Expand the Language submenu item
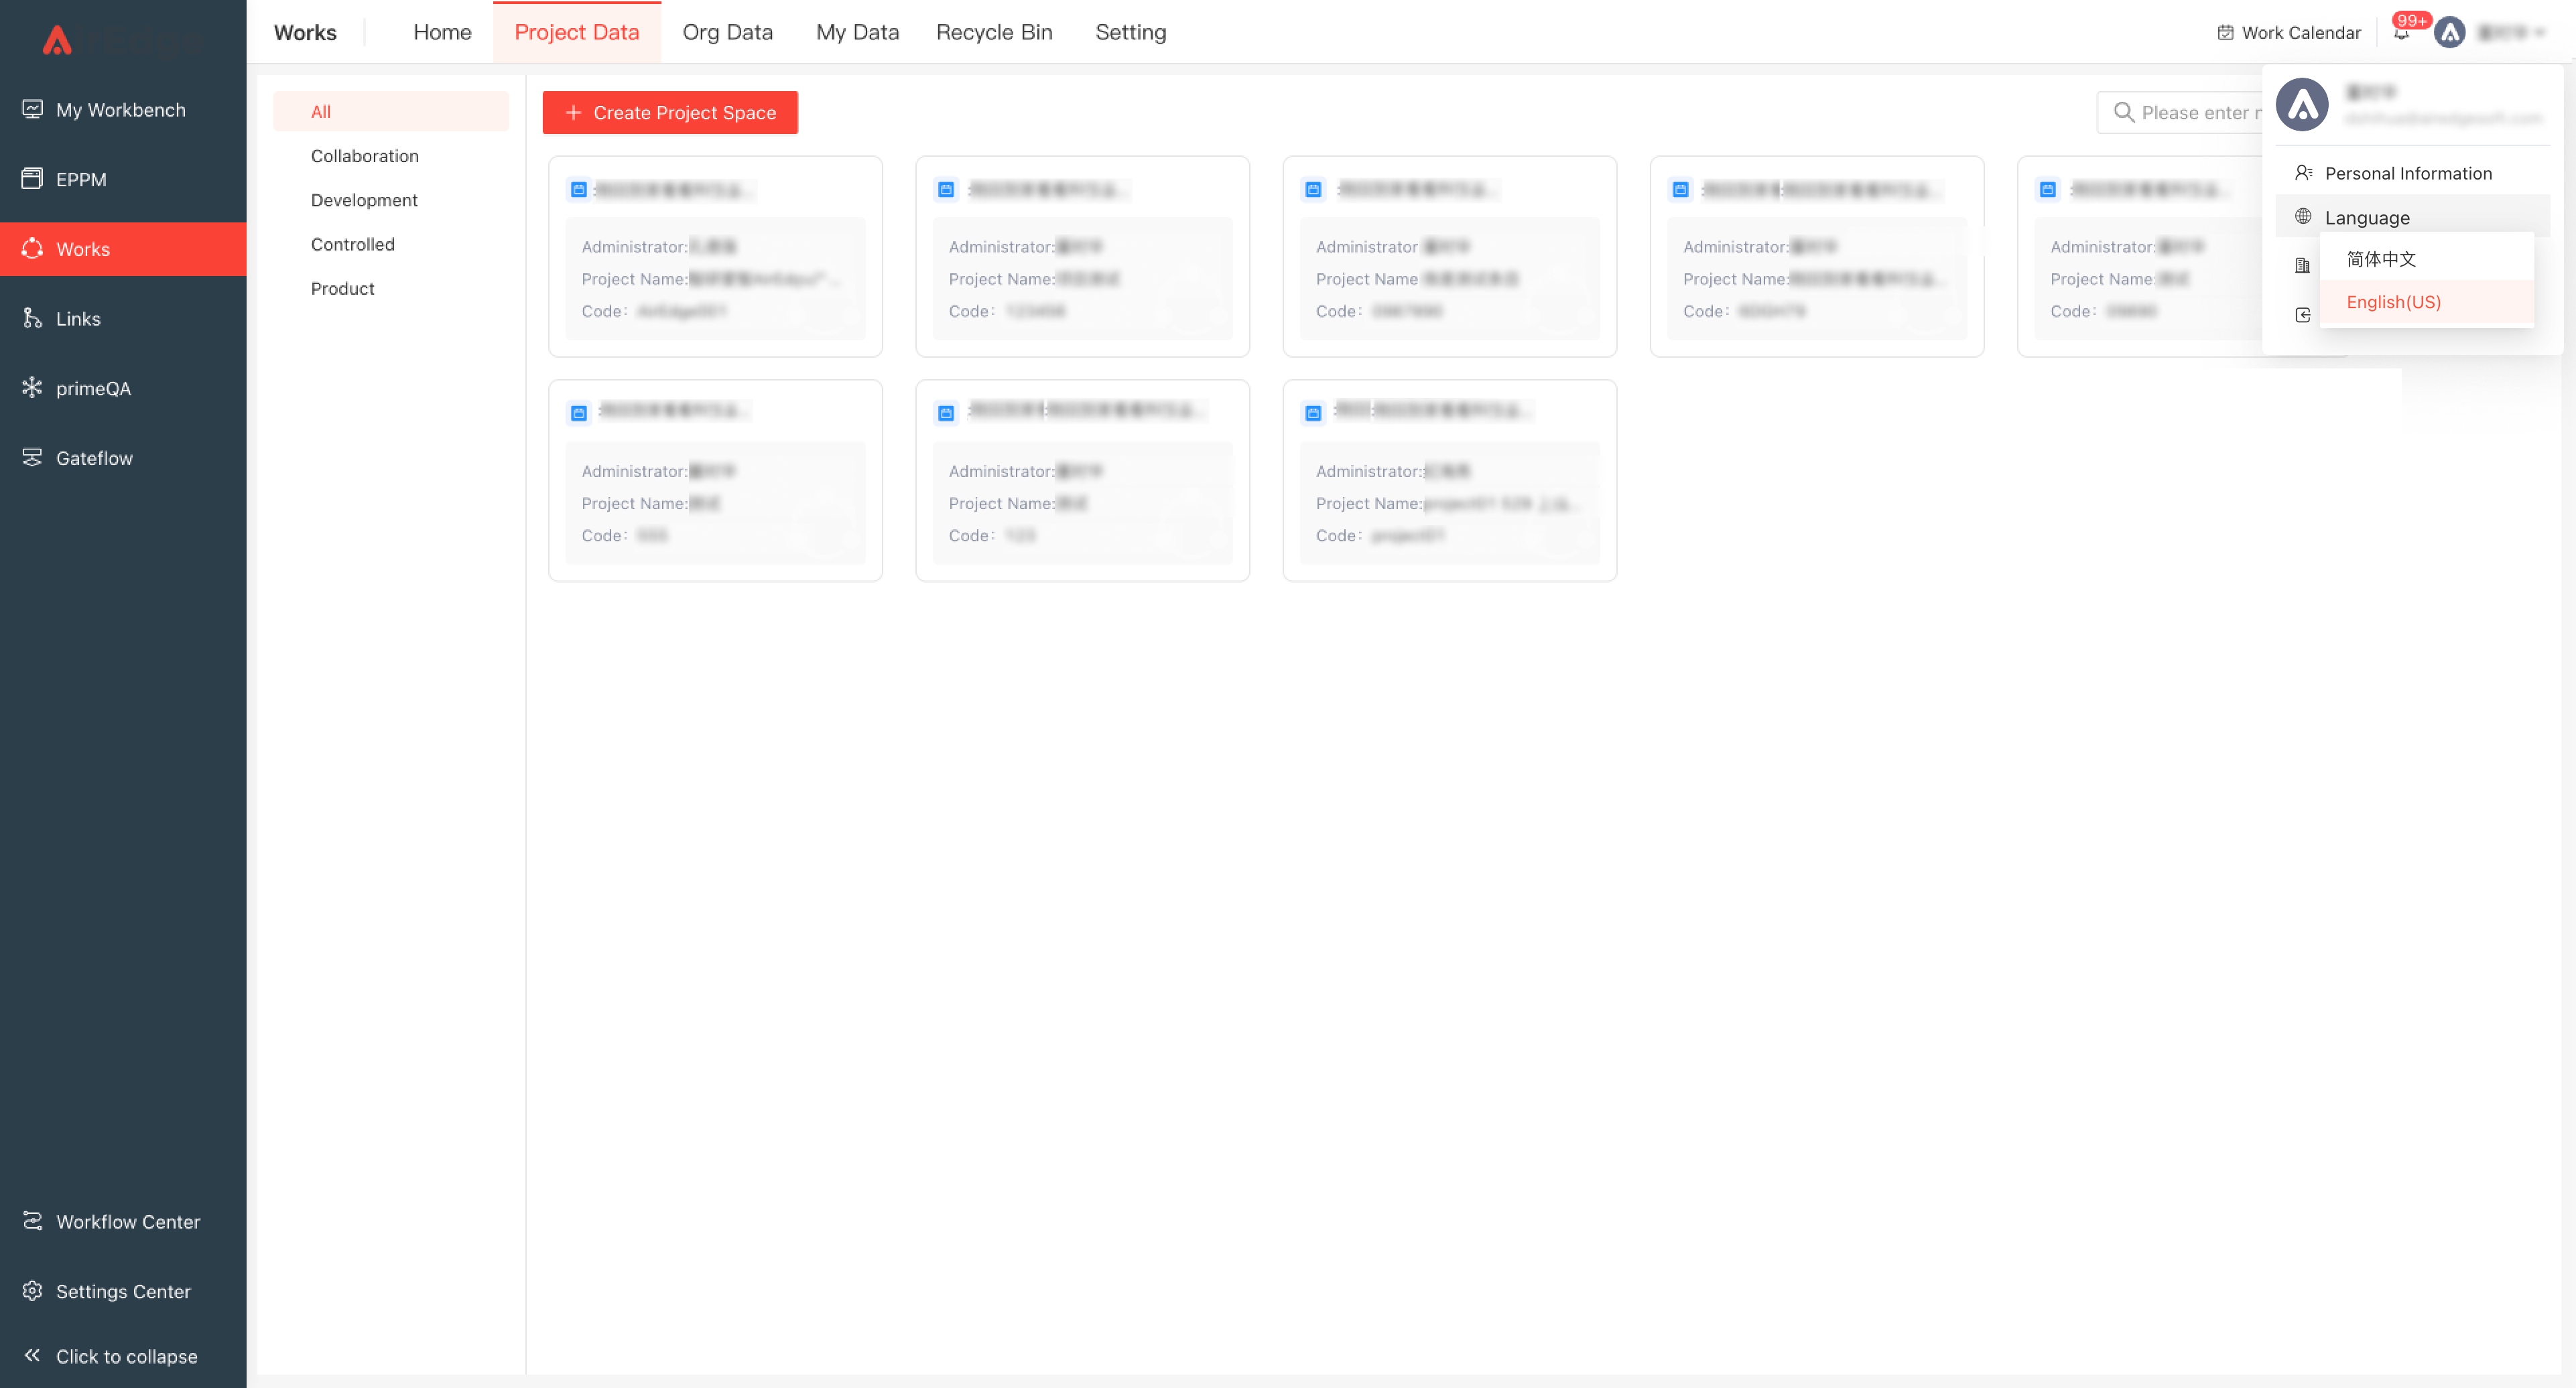The height and width of the screenshot is (1388, 2576). (x=2367, y=218)
